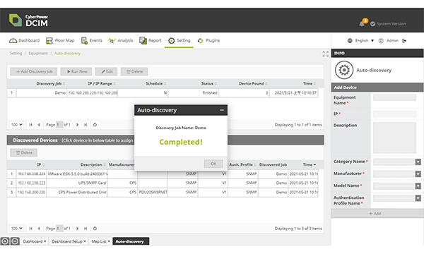Click the Edit button
The image size is (424, 254).
point(106,71)
